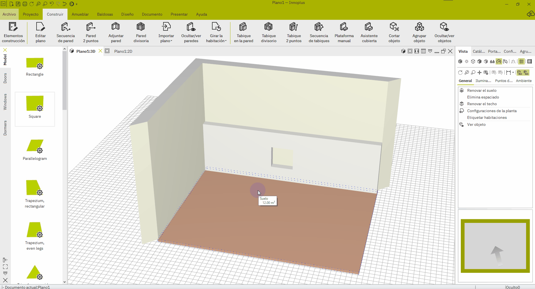Select the Cortar objeto tool

coord(394,32)
